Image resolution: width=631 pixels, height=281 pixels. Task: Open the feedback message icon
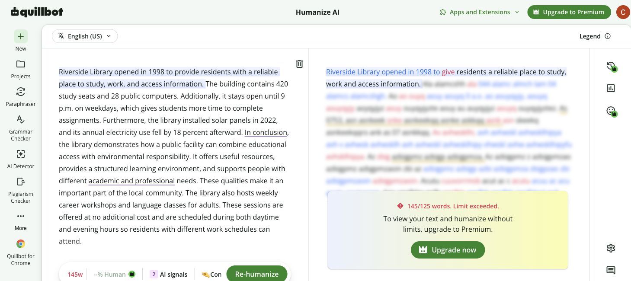click(611, 271)
